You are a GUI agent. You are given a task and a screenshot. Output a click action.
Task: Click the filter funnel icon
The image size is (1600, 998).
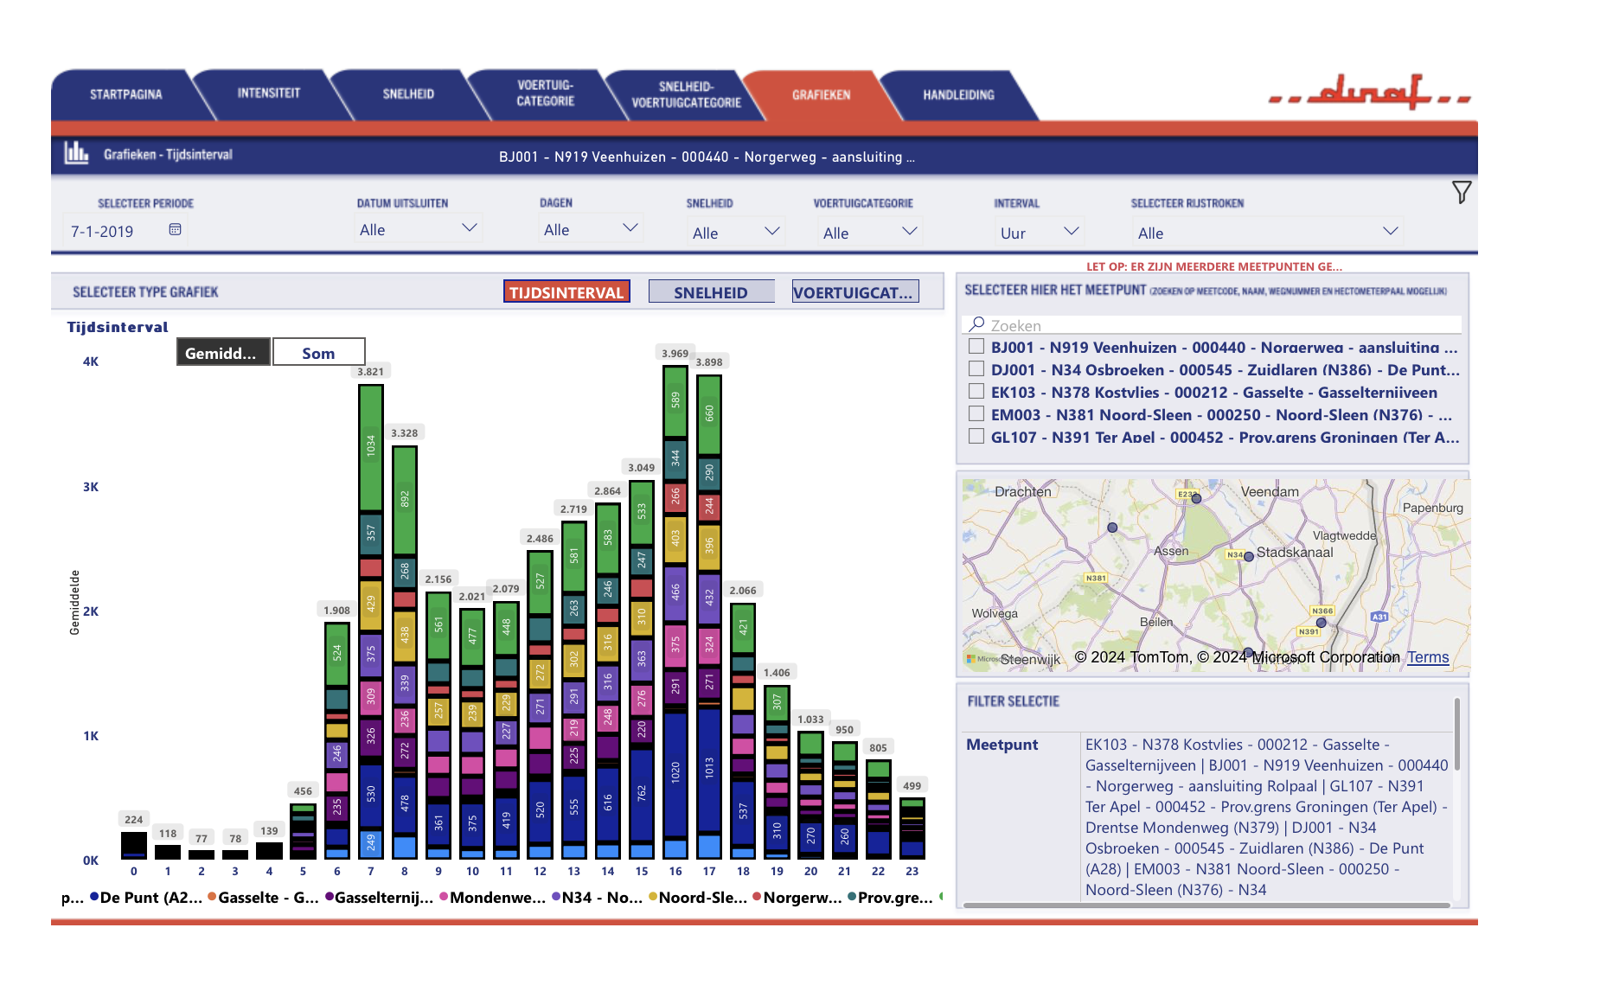[x=1461, y=192]
